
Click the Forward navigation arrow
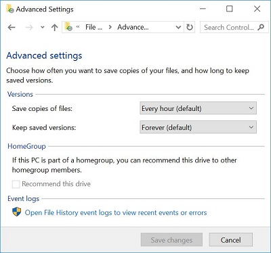pyautogui.click(x=29, y=28)
